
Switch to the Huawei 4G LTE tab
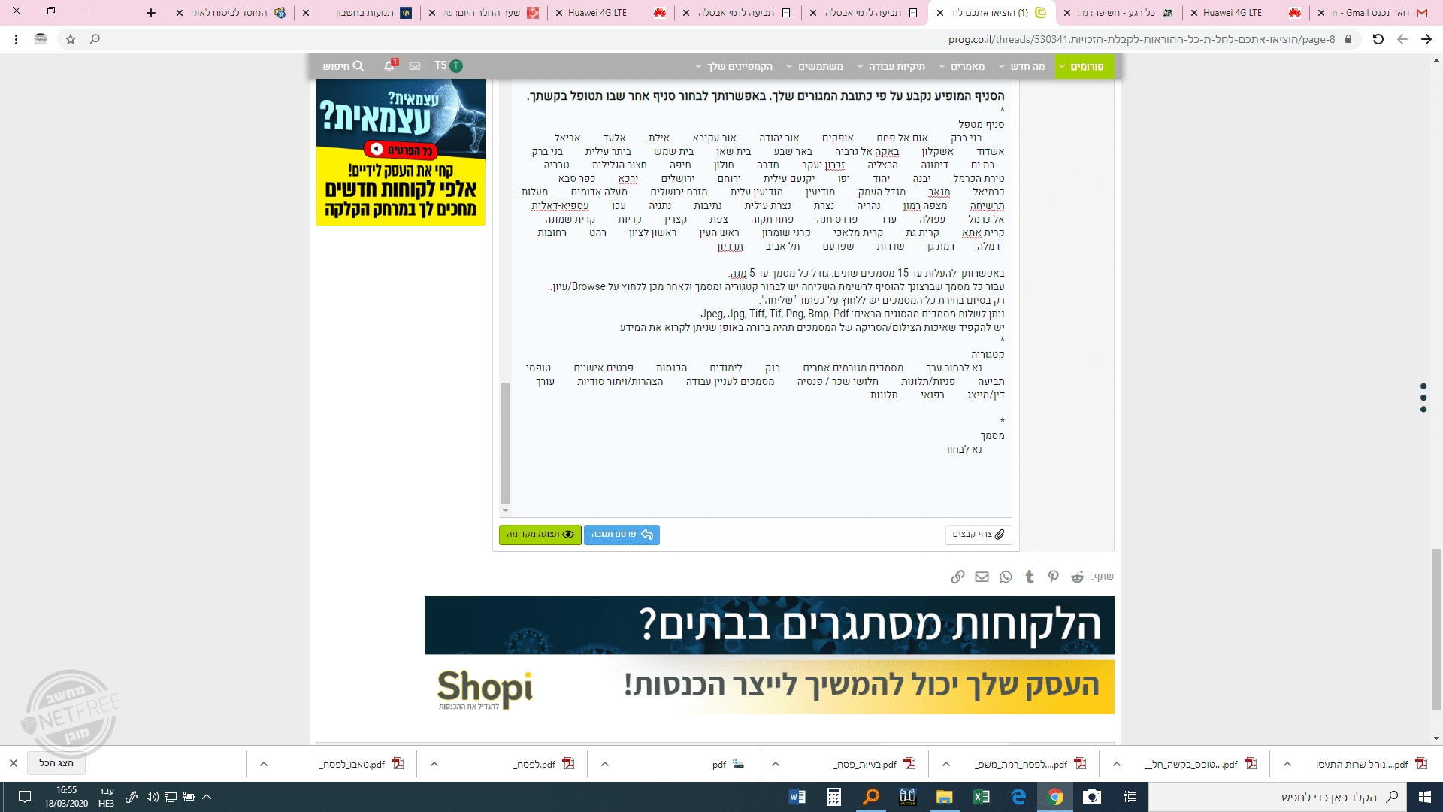click(1233, 13)
